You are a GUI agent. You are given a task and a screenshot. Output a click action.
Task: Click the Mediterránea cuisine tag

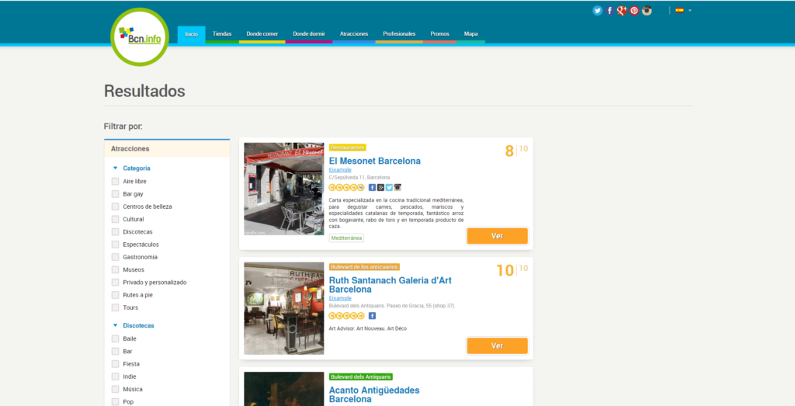(x=346, y=238)
